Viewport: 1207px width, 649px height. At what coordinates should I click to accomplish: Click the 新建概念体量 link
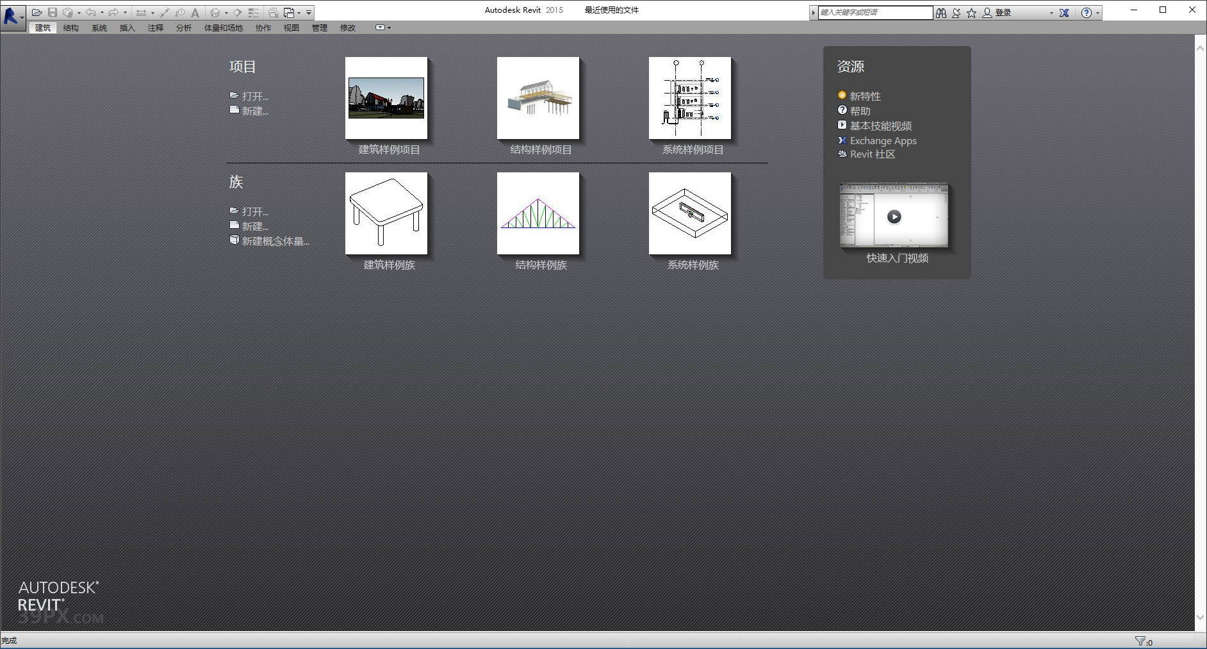tap(275, 241)
